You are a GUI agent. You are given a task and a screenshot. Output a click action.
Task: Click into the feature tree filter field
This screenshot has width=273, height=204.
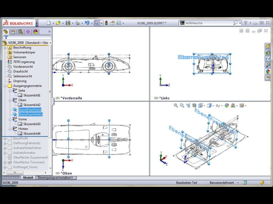click(27, 37)
